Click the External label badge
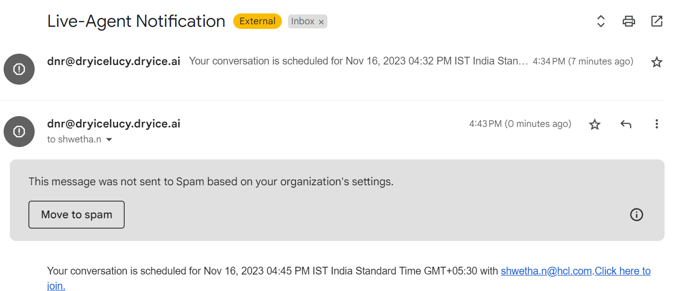 click(257, 21)
